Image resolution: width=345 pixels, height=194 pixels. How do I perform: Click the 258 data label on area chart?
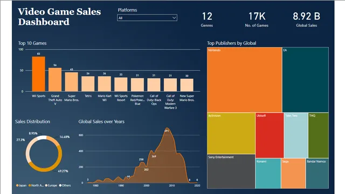point(141,160)
